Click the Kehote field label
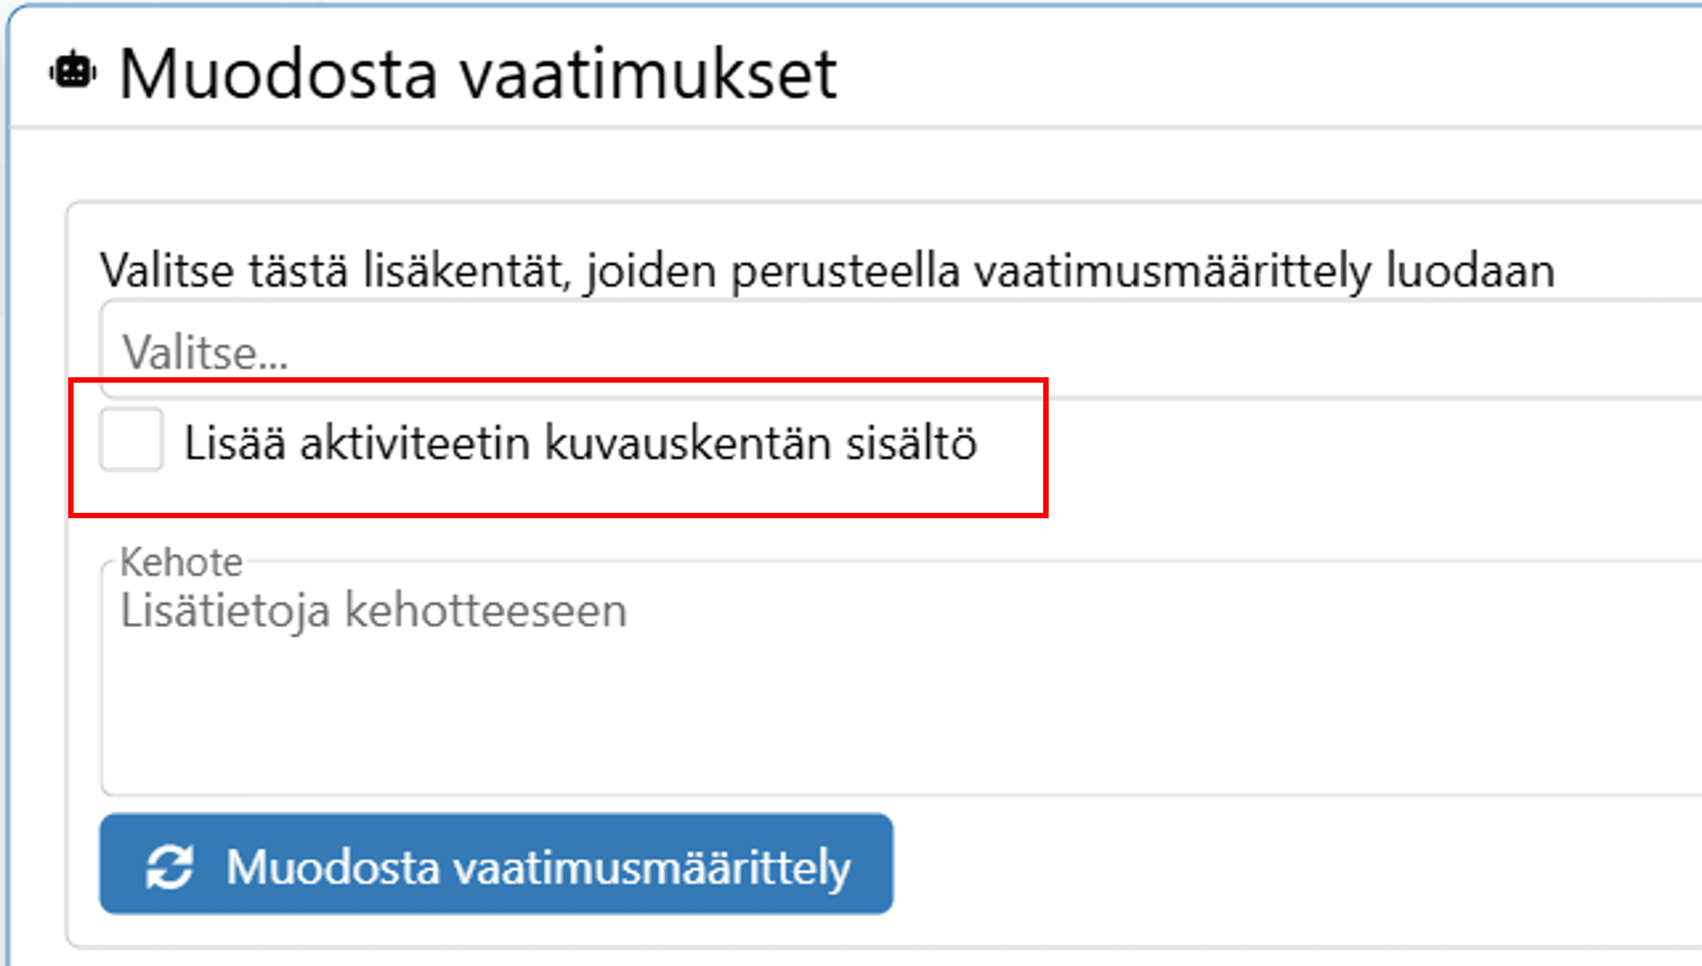The image size is (1702, 966). [181, 562]
